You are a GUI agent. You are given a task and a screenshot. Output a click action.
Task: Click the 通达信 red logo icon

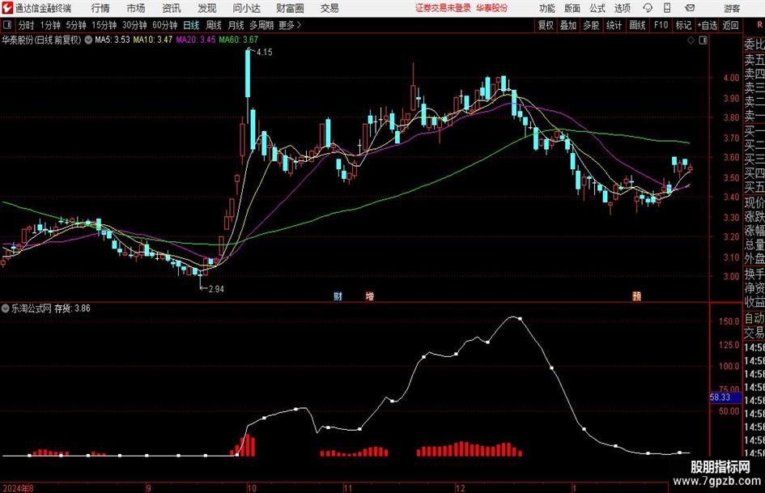coord(7,8)
